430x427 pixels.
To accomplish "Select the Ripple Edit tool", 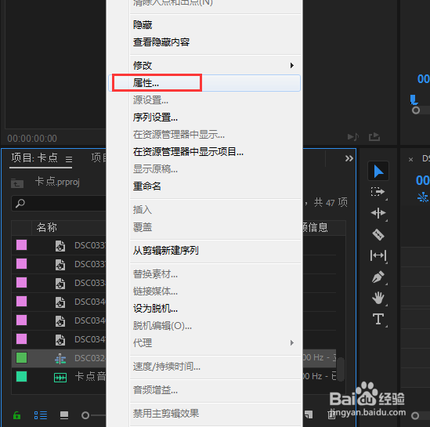I will click(378, 213).
